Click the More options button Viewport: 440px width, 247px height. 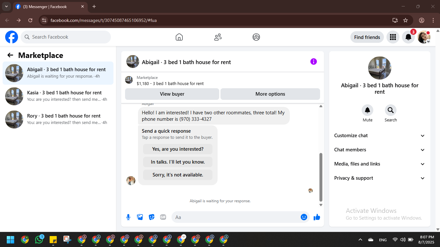pyautogui.click(x=270, y=94)
